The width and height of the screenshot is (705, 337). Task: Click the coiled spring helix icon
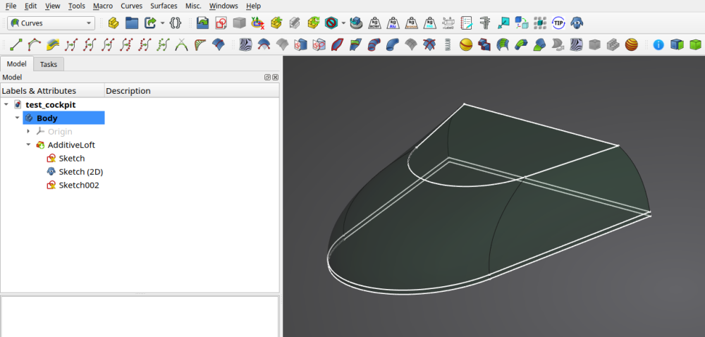pos(448,45)
